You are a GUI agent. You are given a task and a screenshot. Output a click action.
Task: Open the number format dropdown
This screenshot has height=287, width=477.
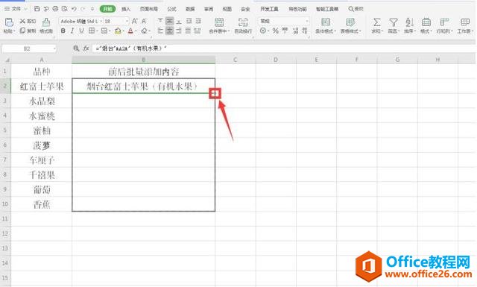click(284, 21)
